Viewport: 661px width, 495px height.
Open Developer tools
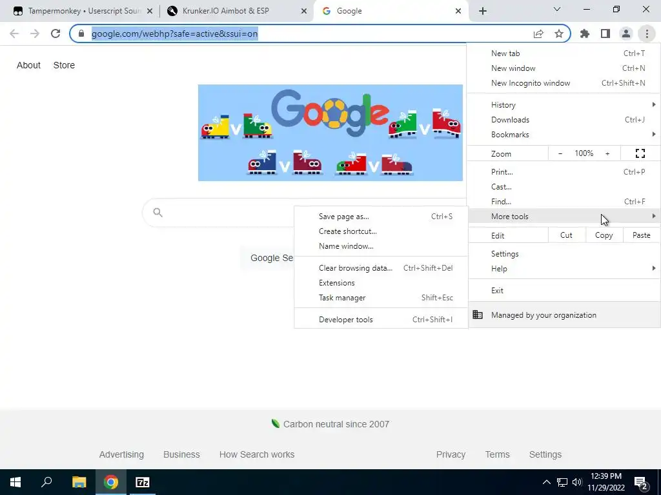(x=381, y=320)
